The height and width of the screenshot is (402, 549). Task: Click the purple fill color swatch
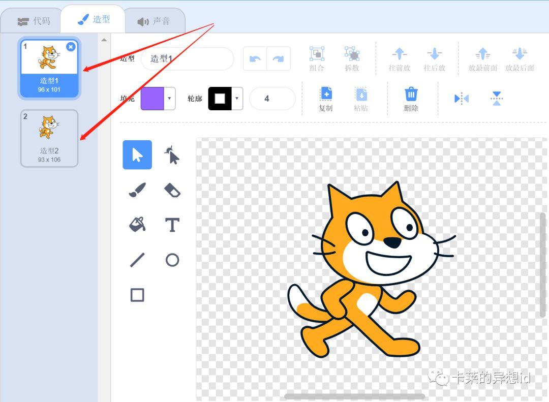point(152,99)
